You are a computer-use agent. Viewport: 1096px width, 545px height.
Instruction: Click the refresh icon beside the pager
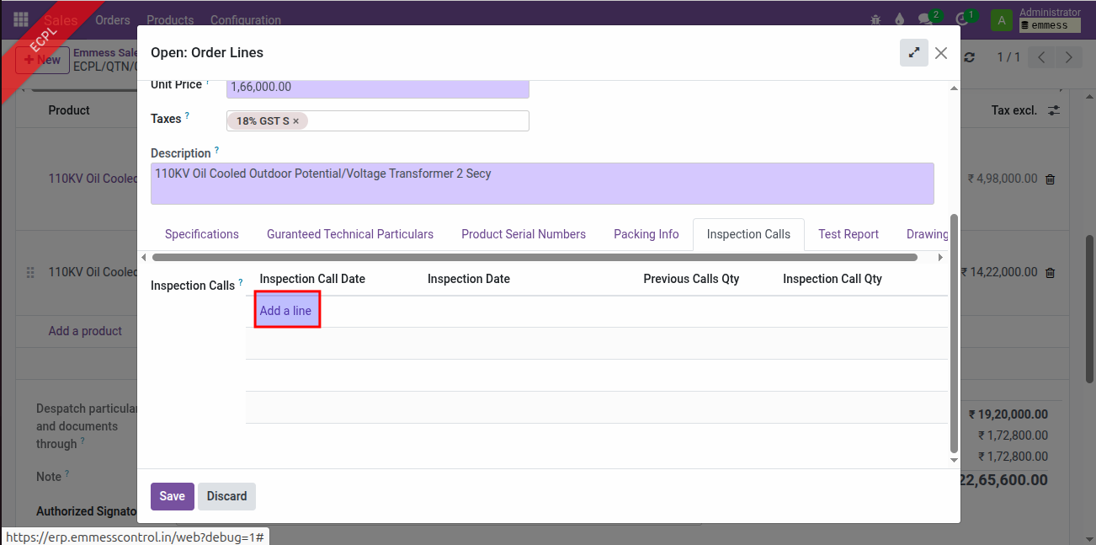[x=970, y=57]
